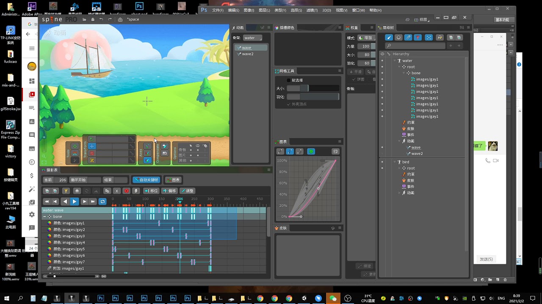Paste keys in dopesheet

click(x=136, y=191)
